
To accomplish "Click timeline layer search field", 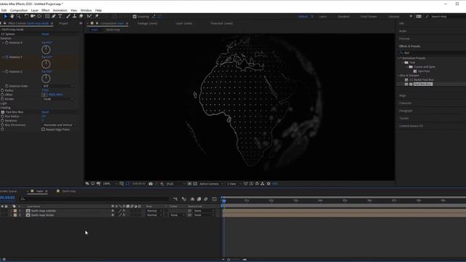I will tap(95, 199).
